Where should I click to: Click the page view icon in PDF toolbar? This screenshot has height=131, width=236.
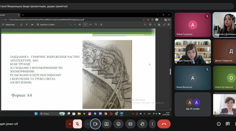[x=101, y=25]
